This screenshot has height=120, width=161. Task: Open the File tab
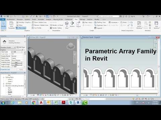[x=3, y=19]
